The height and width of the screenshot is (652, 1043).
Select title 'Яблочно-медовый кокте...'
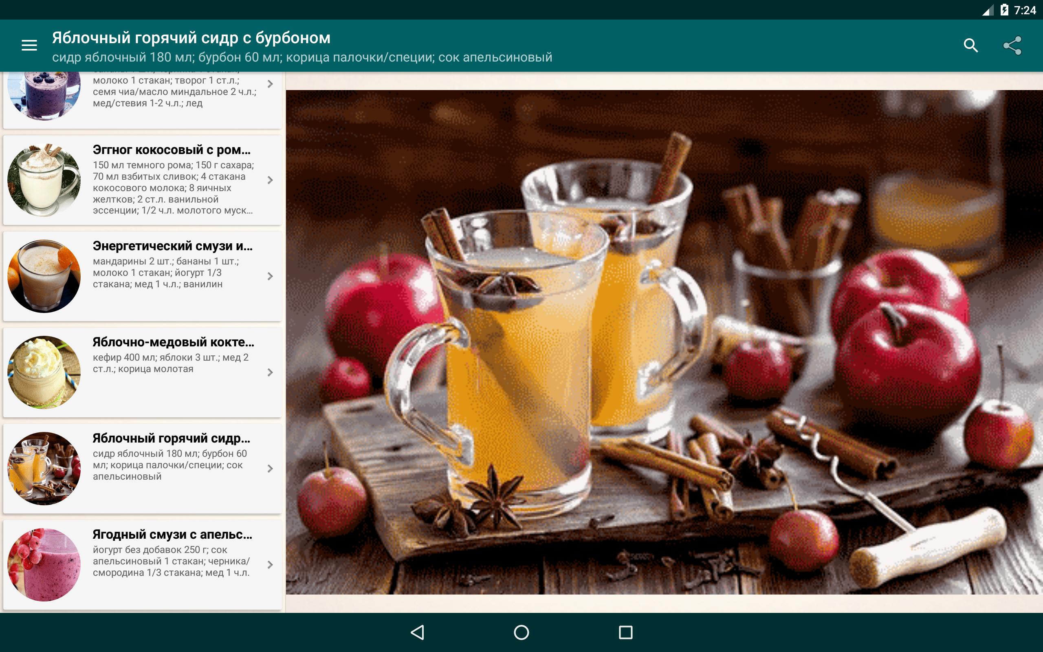point(173,342)
